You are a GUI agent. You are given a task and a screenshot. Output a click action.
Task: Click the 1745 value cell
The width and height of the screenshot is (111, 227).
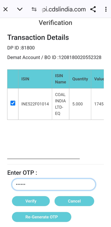click(x=97, y=104)
